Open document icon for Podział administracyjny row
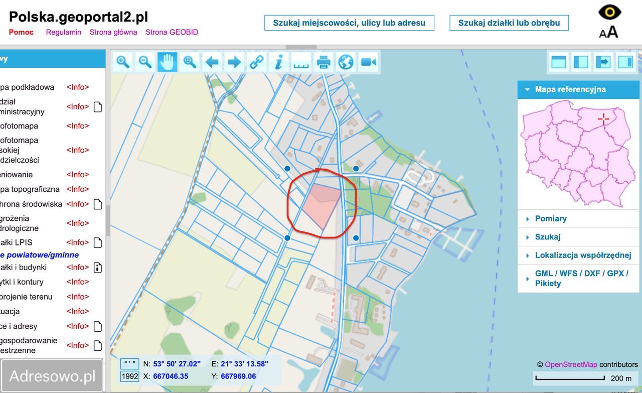 pyautogui.click(x=98, y=106)
